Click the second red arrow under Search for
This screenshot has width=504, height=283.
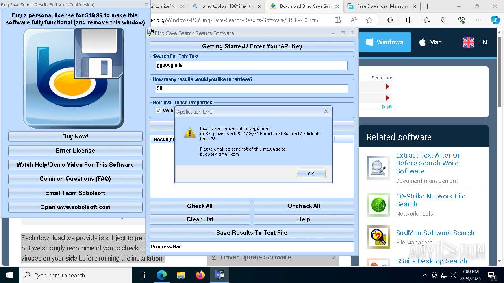point(387,98)
